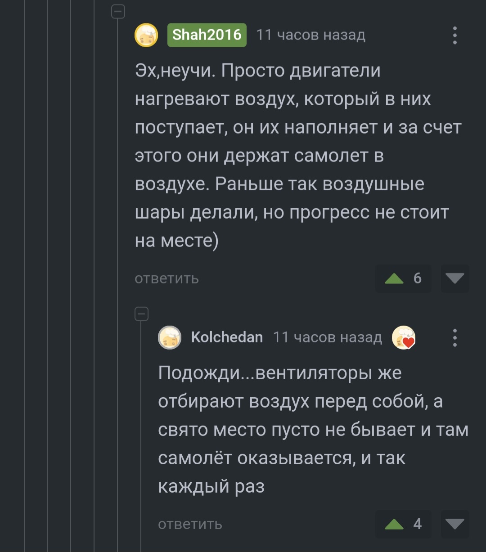Upvote Shah2016's comment
The image size is (486, 552).
pyautogui.click(x=394, y=279)
